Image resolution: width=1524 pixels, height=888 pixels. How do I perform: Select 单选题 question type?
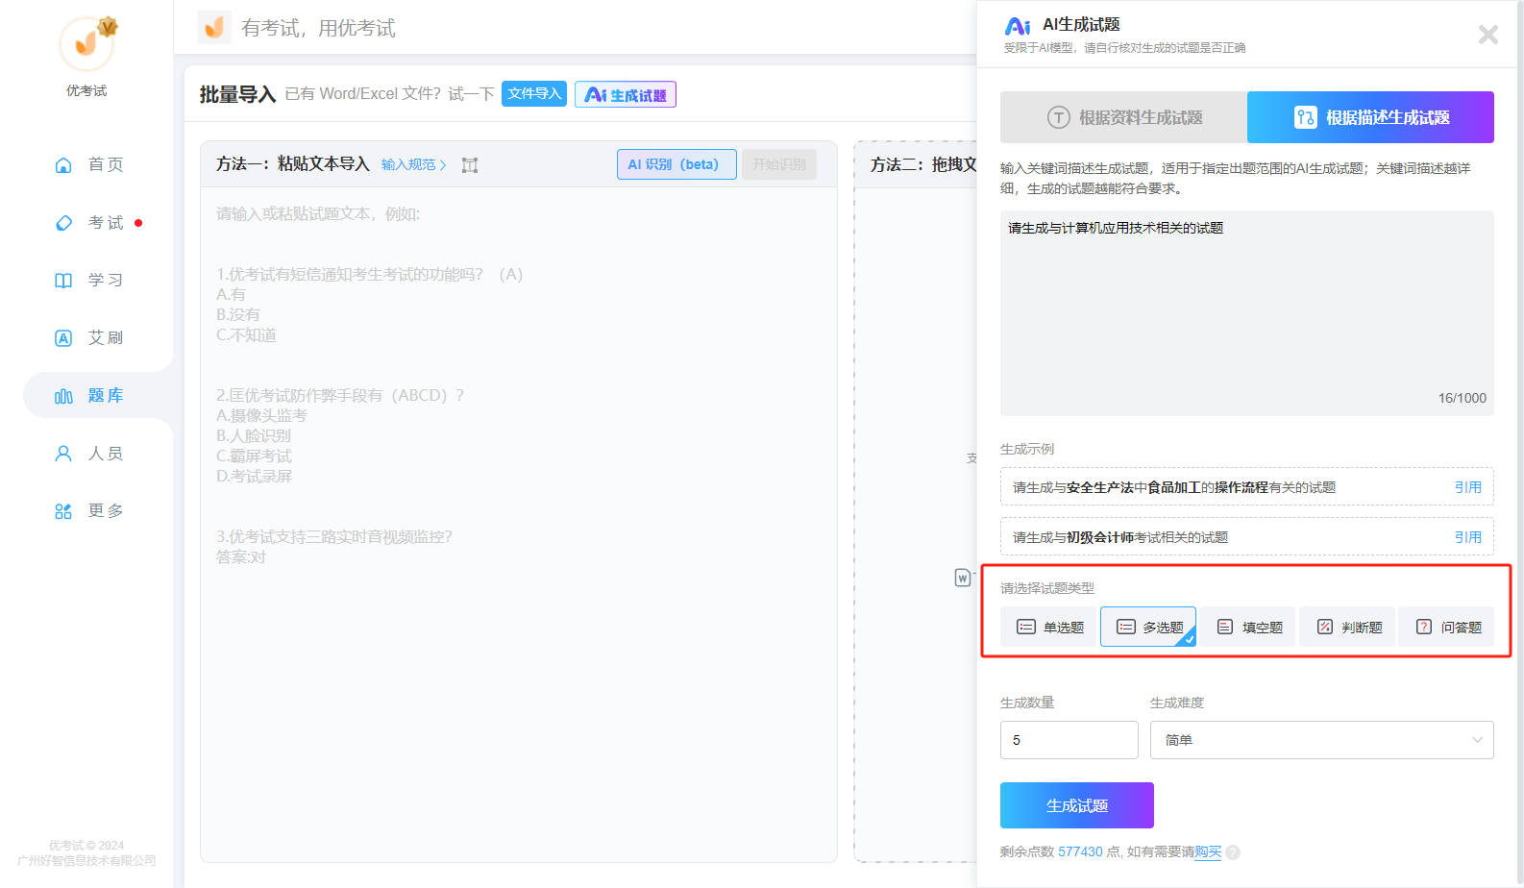1048,627
